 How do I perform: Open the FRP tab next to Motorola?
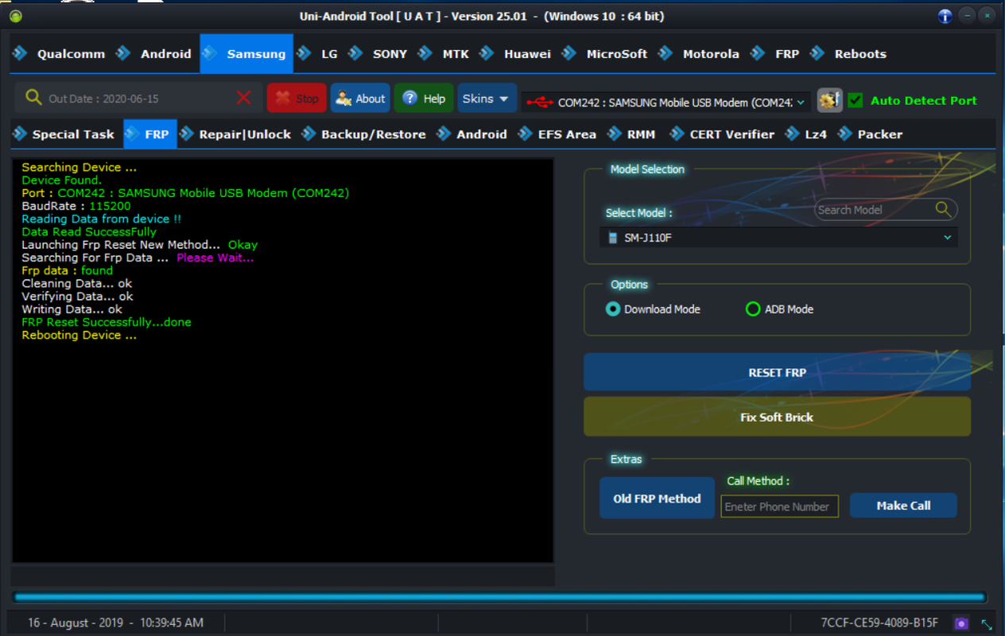777,54
